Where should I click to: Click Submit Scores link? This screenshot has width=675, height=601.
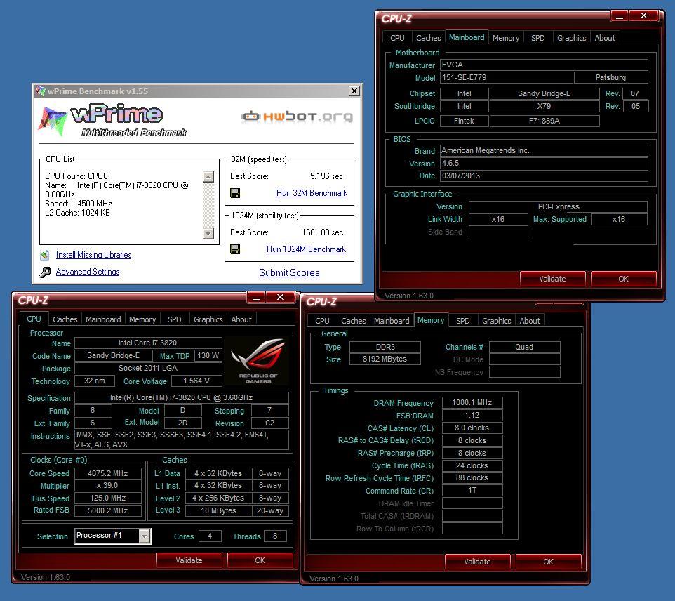[x=289, y=272]
